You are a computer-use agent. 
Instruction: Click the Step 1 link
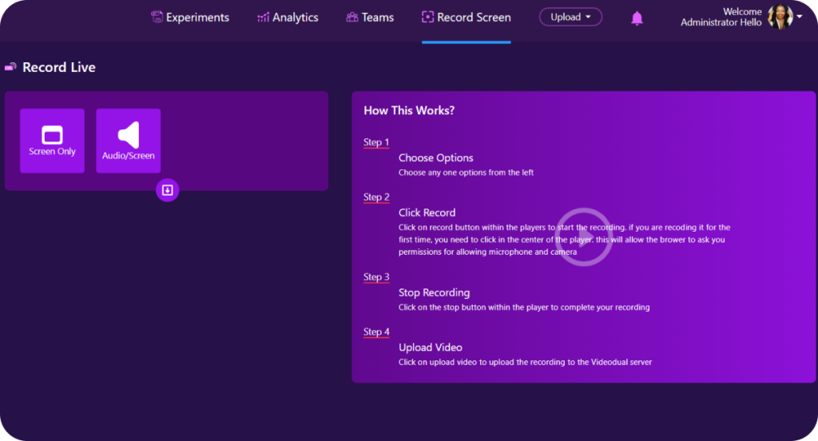click(376, 143)
